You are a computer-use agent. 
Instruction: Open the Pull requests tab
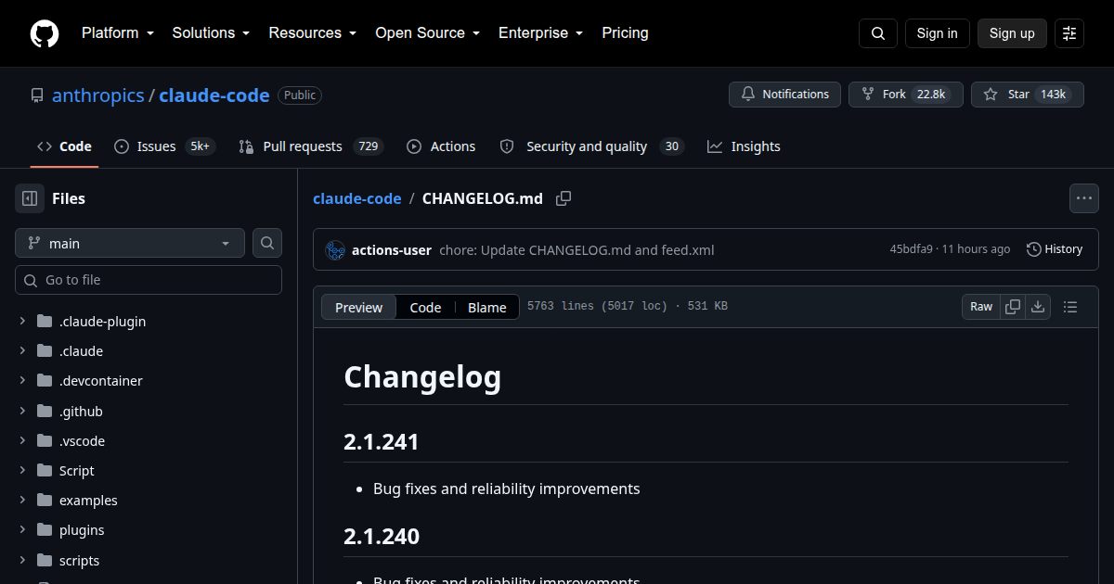click(311, 146)
